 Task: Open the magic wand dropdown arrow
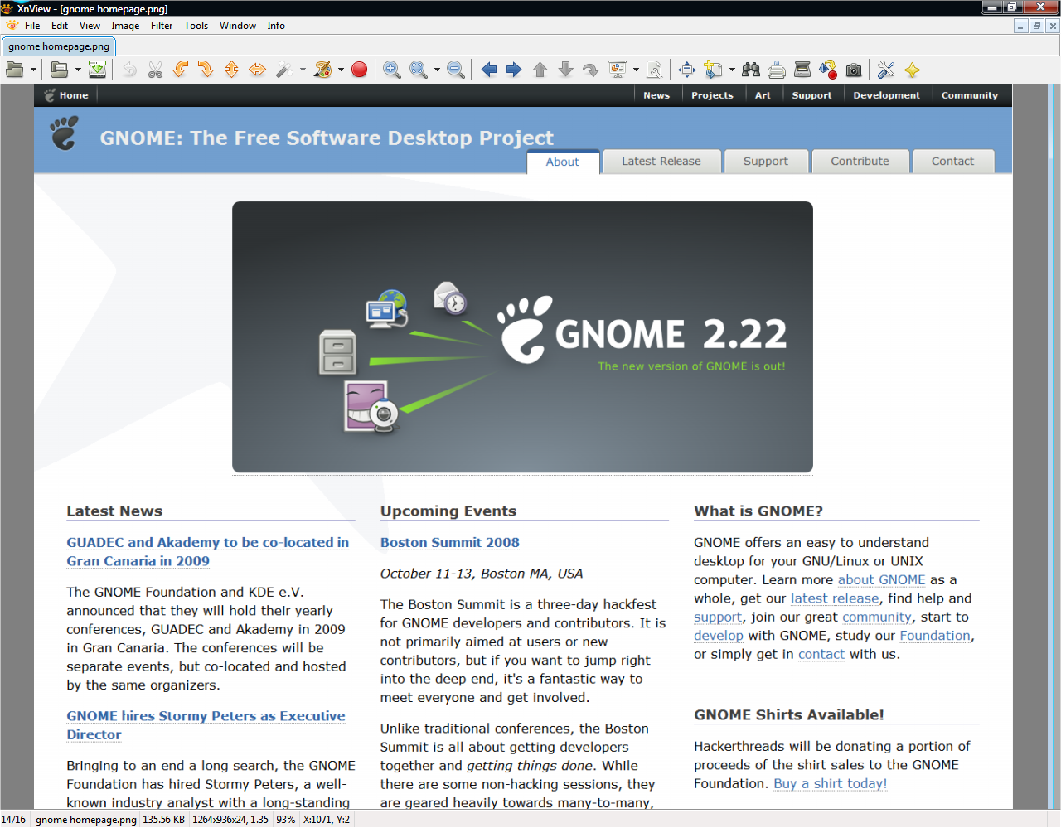pos(303,70)
